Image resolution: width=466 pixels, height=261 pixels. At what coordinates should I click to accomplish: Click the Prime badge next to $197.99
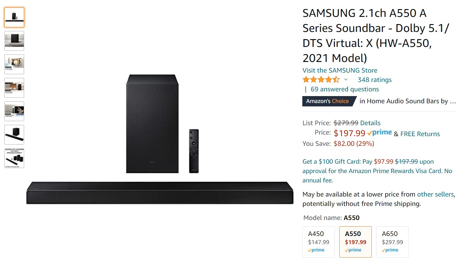380,133
